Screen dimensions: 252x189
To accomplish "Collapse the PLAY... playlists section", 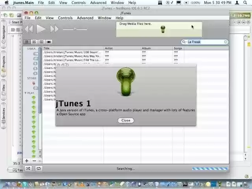I will coord(25,93).
